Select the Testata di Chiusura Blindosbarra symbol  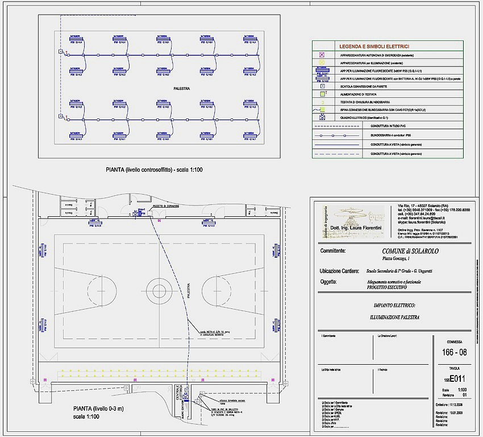pyautogui.click(x=322, y=101)
